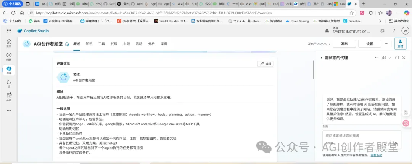This screenshot has height=164, width=412.
Task: Click the site info lock icon
Action: (x=32, y=13)
